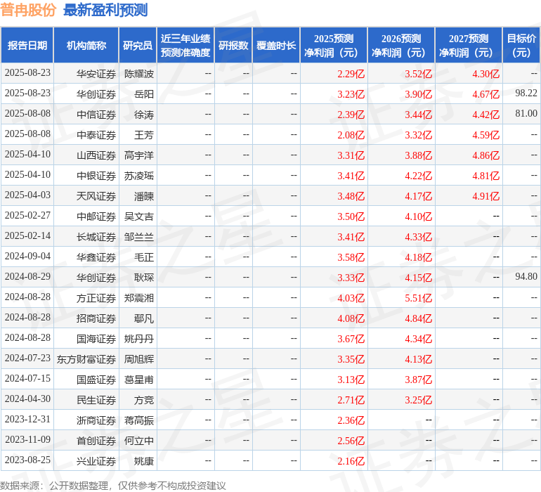
Task: Click the 研报数 column header
Action: (233, 45)
